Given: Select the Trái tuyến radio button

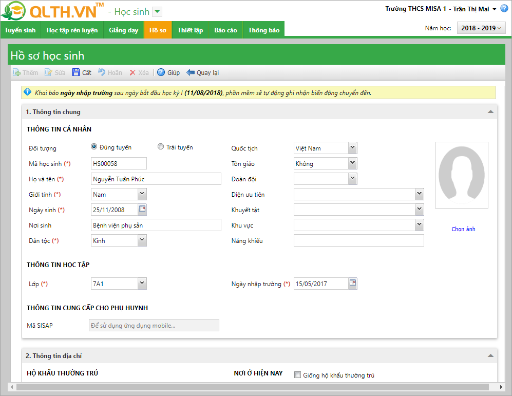Looking at the screenshot, I should [x=161, y=146].
